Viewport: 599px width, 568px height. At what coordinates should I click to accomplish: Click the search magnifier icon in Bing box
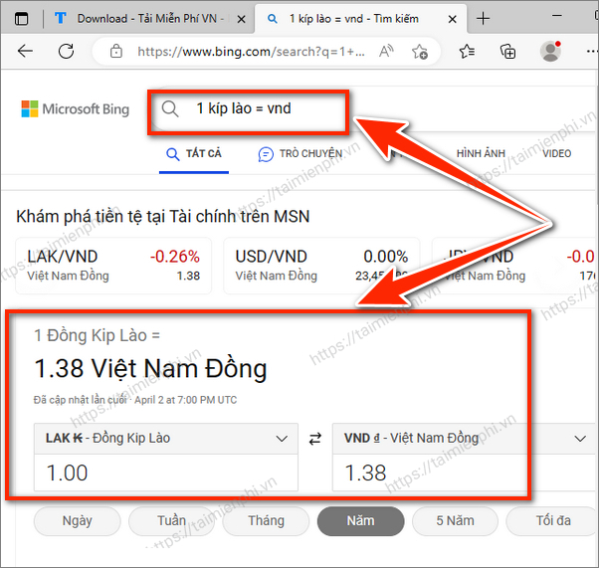tap(170, 108)
